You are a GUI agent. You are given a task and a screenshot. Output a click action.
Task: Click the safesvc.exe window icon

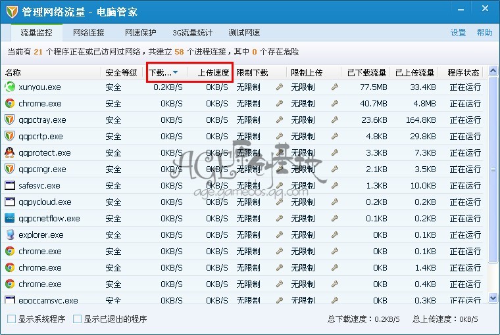(10, 185)
